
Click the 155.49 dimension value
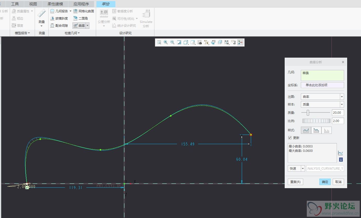[188, 144]
